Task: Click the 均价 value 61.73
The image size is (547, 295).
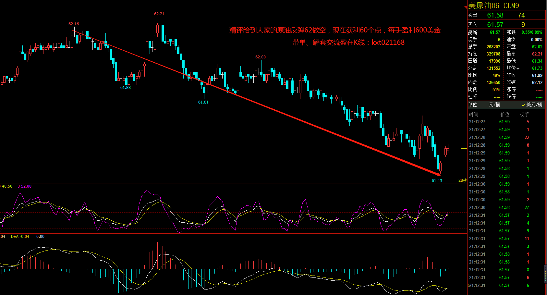Action: (x=537, y=68)
